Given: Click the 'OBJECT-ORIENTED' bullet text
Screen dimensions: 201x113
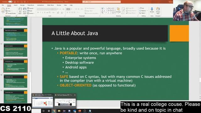Looking at the screenshot, I should 75,85.
